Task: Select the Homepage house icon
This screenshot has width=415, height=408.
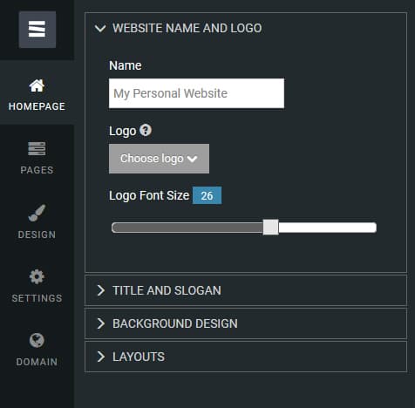Action: [37, 85]
